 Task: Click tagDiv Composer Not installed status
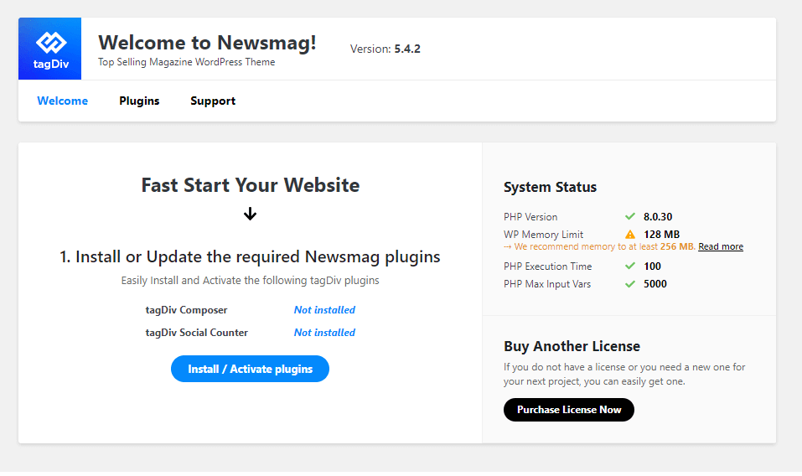pyautogui.click(x=324, y=310)
